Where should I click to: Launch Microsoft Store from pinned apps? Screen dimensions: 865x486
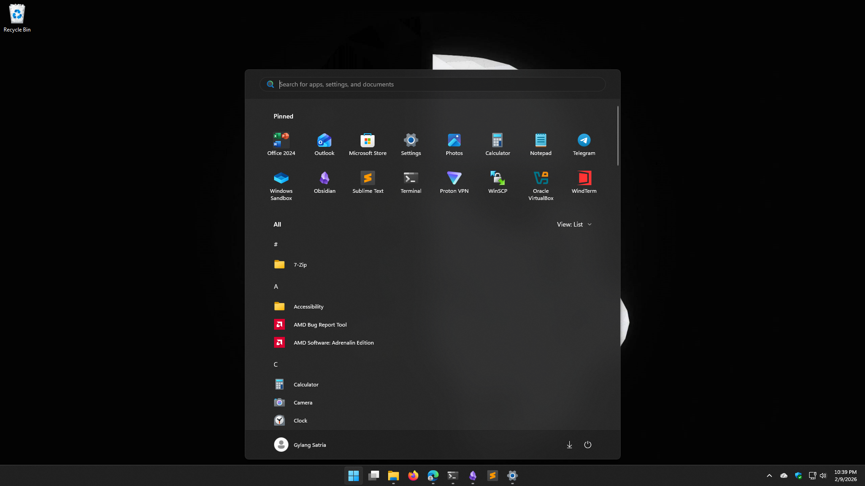[367, 144]
